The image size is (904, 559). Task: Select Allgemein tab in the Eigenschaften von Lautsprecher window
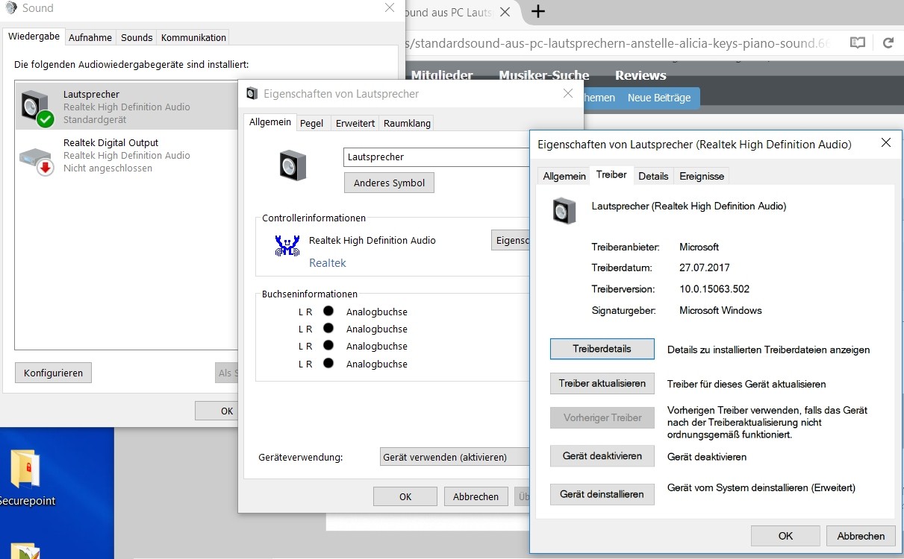pos(270,122)
